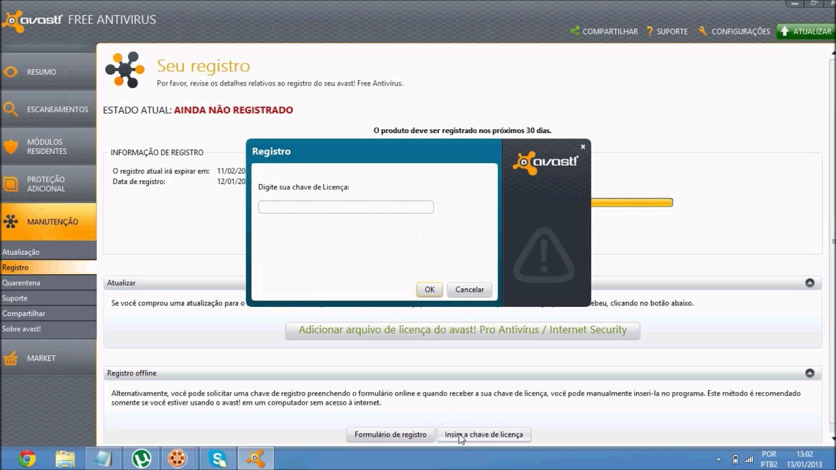Viewport: 836px width, 470px height.
Task: Click Cancelar in the Registro dialog
Action: (470, 290)
